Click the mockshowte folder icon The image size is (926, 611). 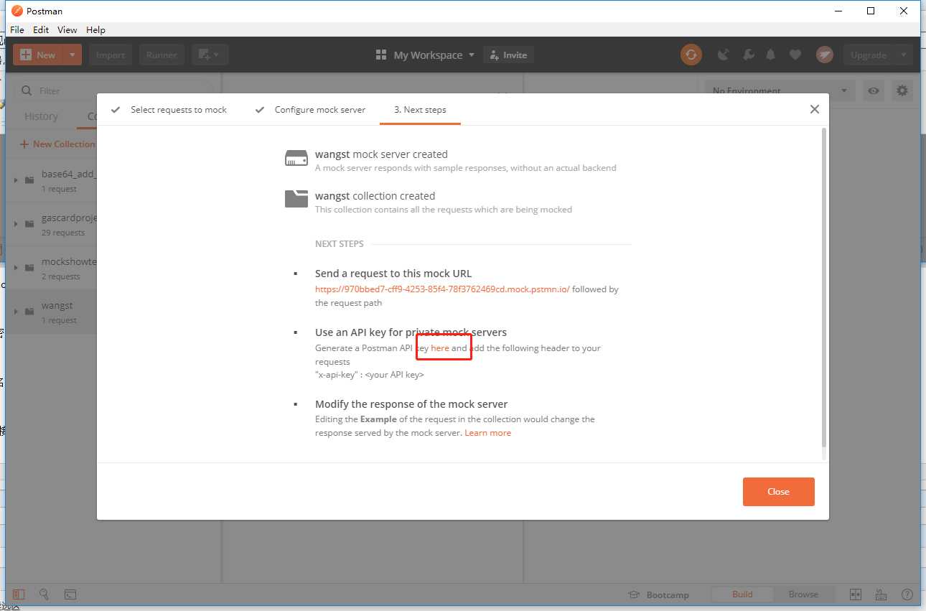(x=29, y=268)
